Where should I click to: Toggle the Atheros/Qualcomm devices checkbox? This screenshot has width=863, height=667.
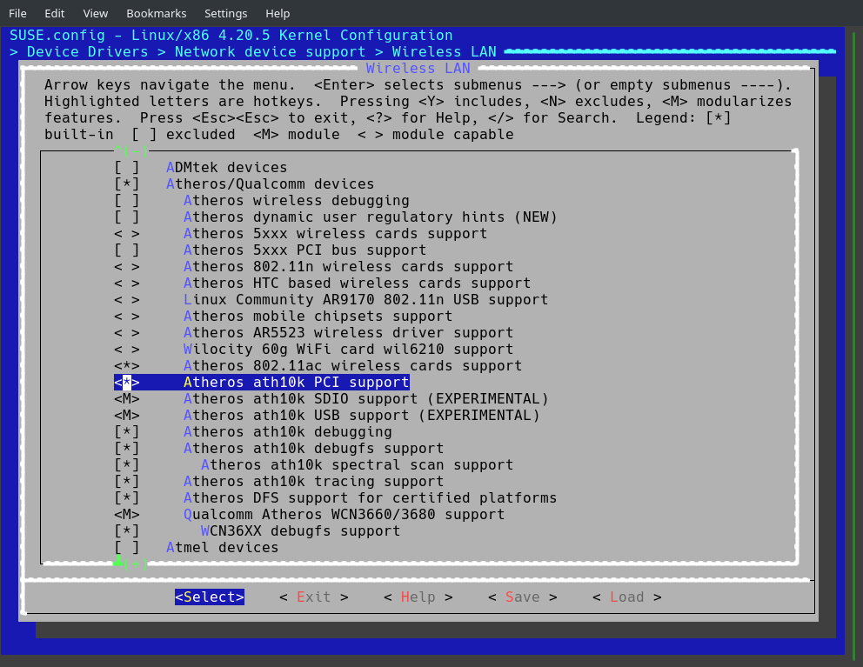pyautogui.click(x=127, y=183)
